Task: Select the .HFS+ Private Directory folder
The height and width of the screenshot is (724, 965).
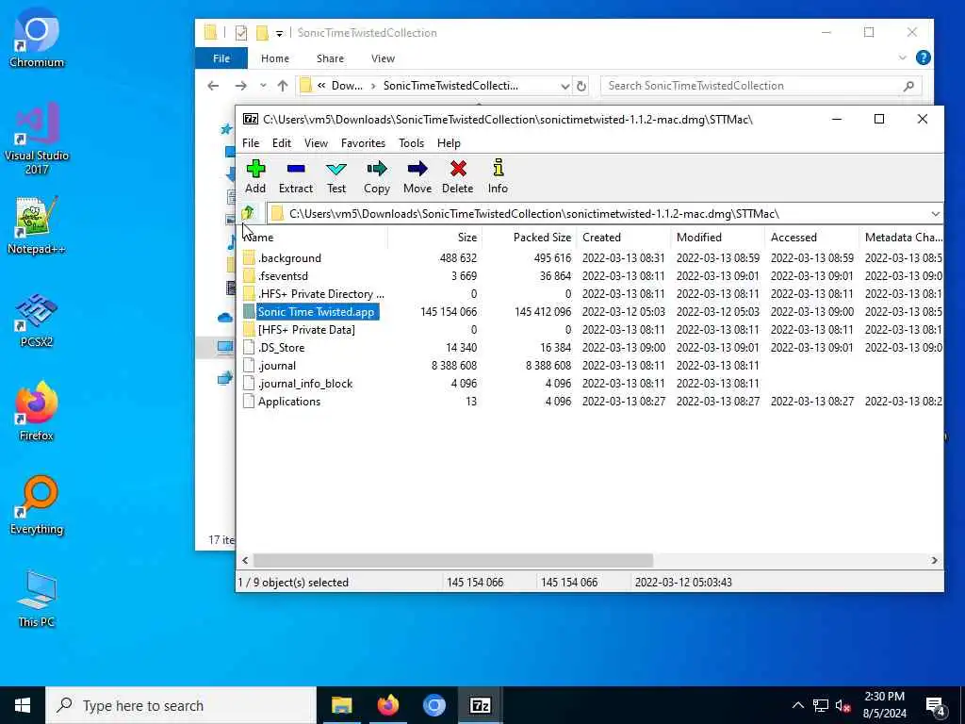Action: 320,294
